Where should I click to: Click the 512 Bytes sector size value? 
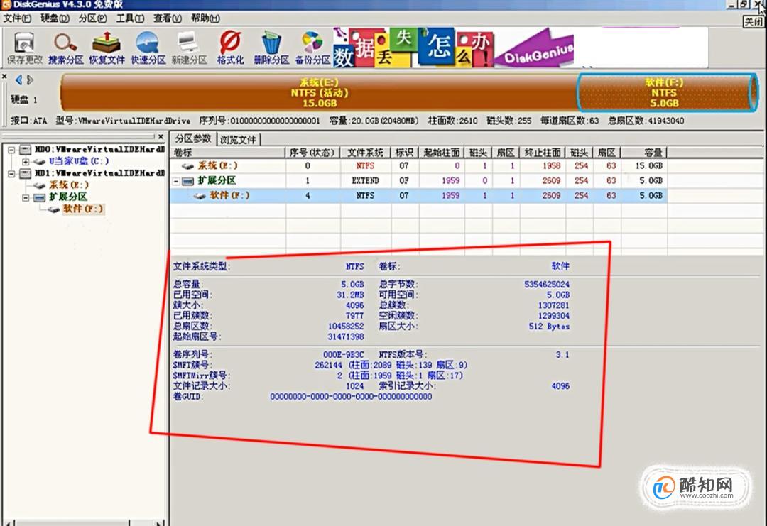(549, 326)
